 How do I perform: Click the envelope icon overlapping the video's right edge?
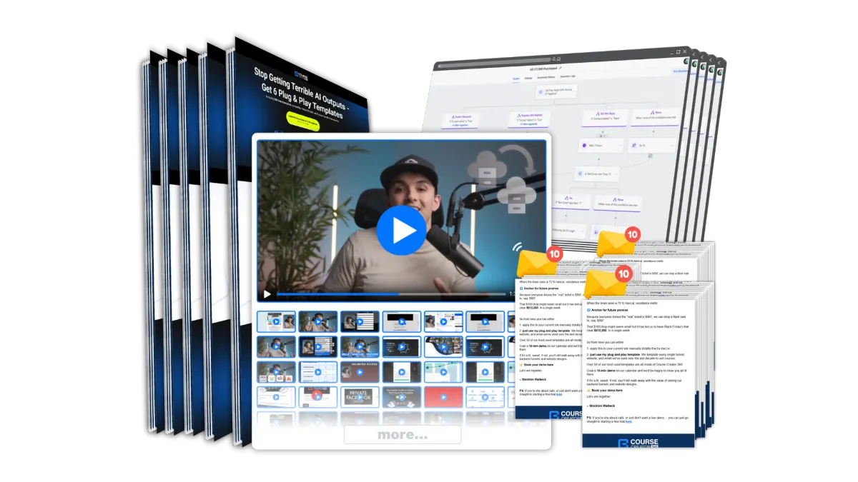coord(538,263)
